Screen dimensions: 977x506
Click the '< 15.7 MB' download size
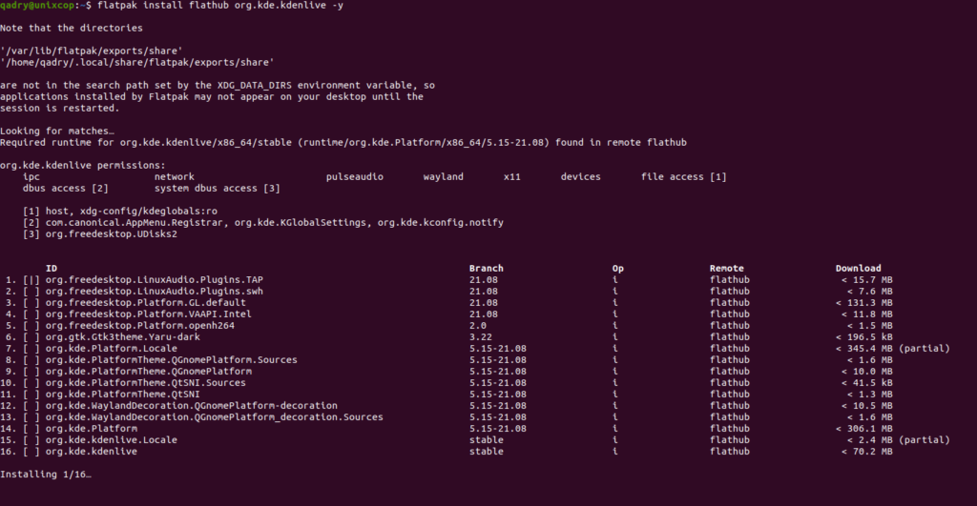866,279
